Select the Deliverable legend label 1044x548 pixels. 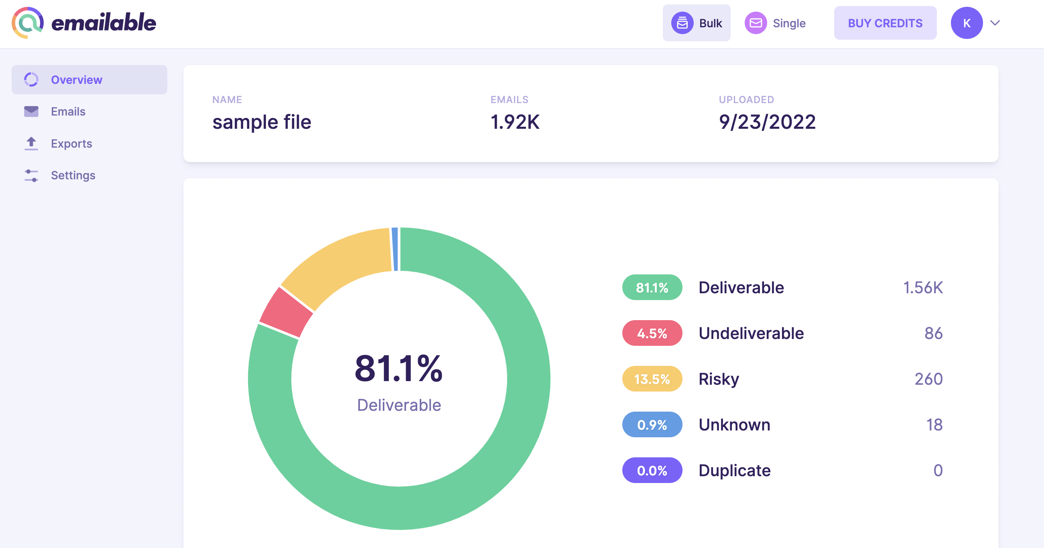coord(741,287)
